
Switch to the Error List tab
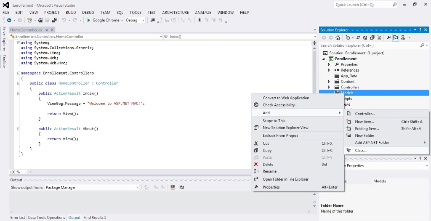18,218
